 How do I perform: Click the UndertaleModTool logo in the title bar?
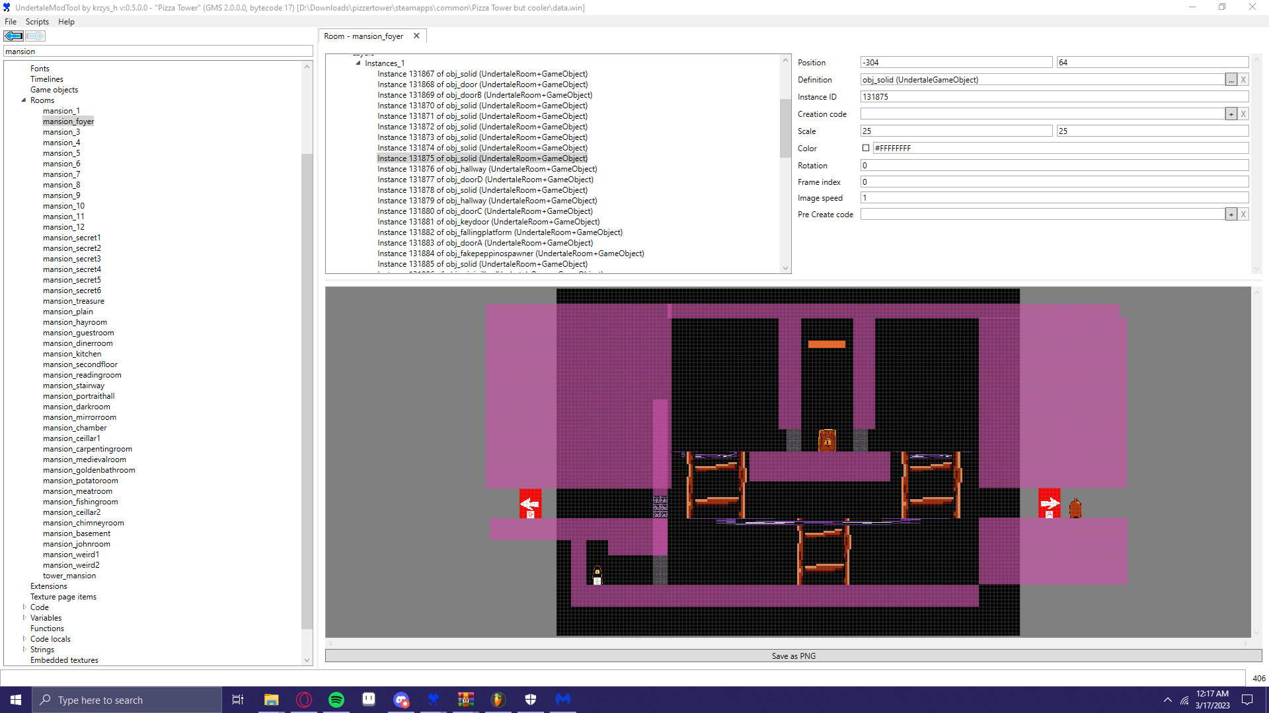(x=6, y=7)
